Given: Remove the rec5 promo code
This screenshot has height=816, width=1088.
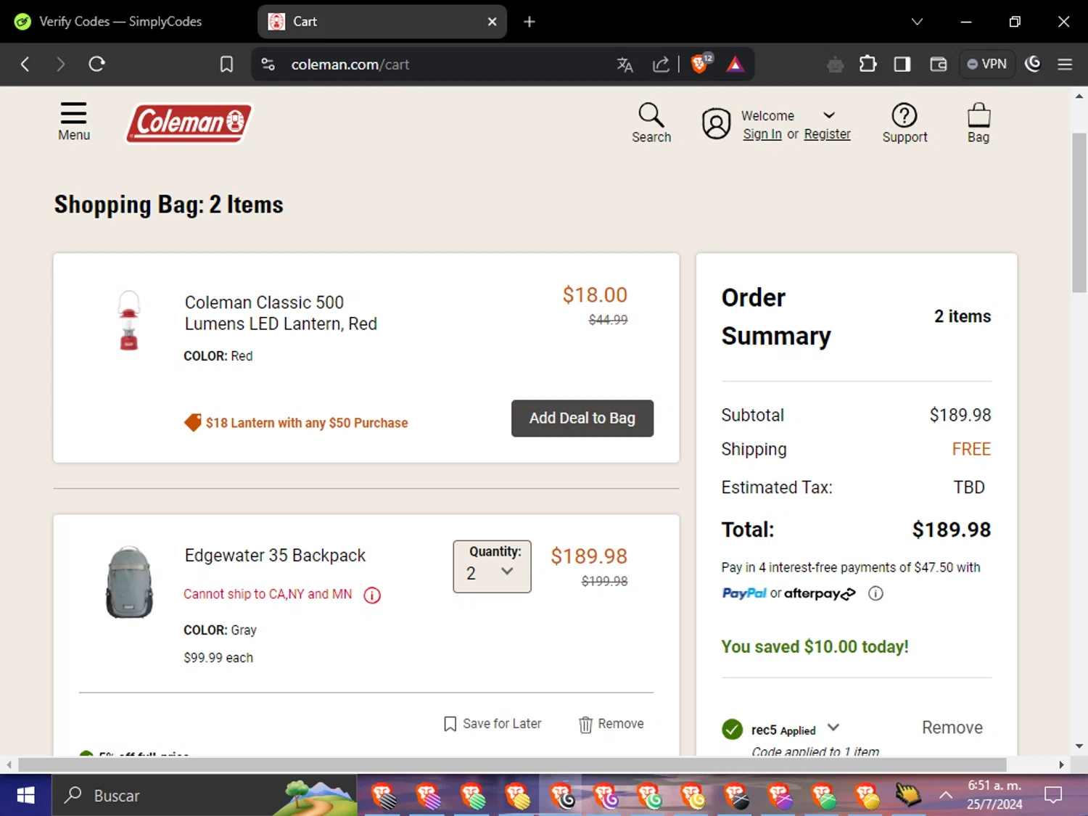Looking at the screenshot, I should click(952, 728).
